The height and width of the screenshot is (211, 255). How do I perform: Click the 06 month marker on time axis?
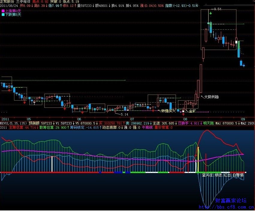click(x=79, y=119)
